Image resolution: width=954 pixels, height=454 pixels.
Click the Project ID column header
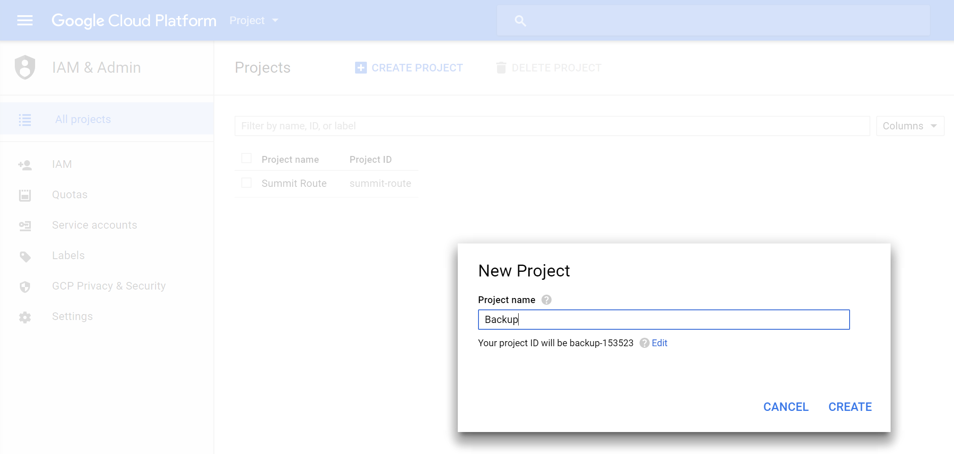click(370, 159)
